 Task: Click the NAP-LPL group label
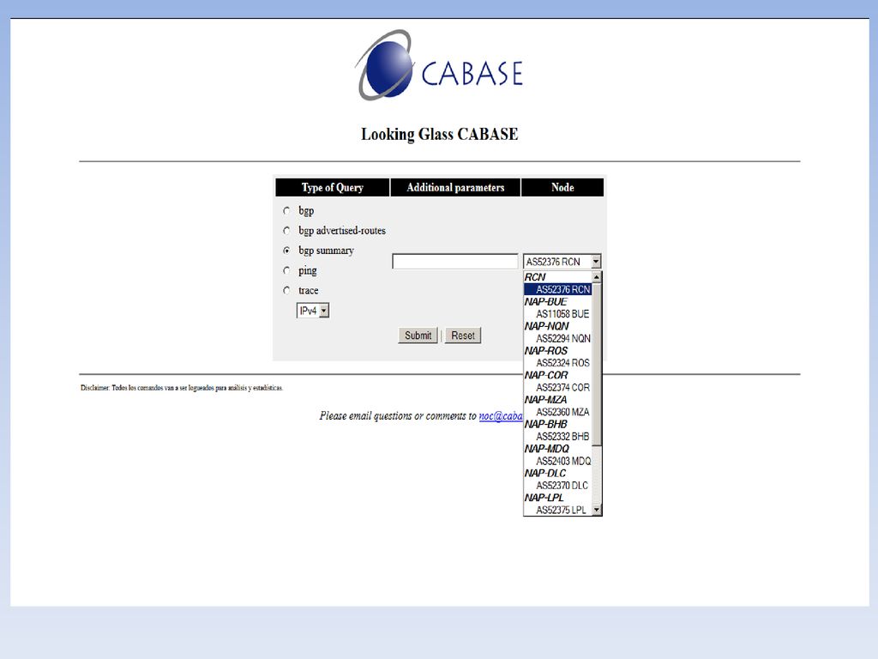544,498
